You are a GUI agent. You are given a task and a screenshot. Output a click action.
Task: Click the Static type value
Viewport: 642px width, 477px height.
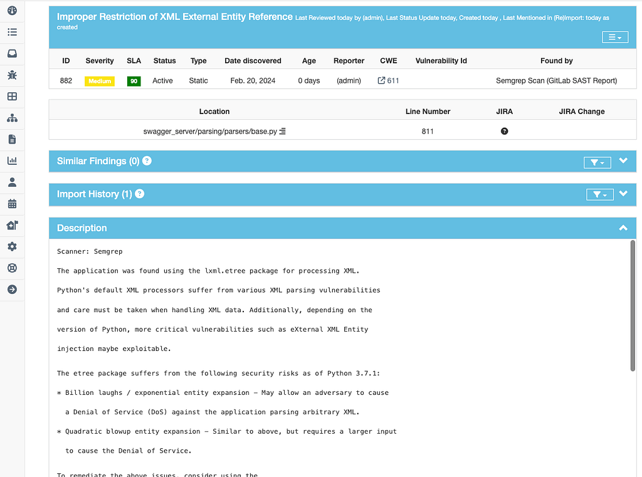click(198, 81)
